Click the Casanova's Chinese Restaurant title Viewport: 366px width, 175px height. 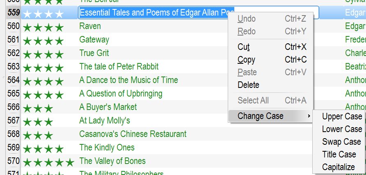133,134
